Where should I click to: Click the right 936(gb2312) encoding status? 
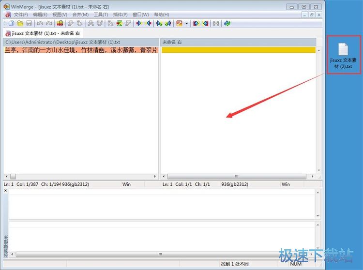(235, 184)
